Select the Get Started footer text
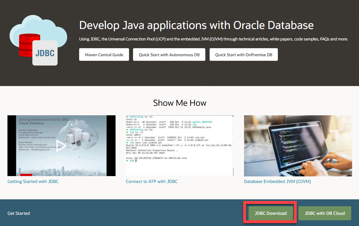 click(x=19, y=213)
